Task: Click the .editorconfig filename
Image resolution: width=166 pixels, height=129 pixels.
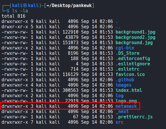Action: (133, 59)
